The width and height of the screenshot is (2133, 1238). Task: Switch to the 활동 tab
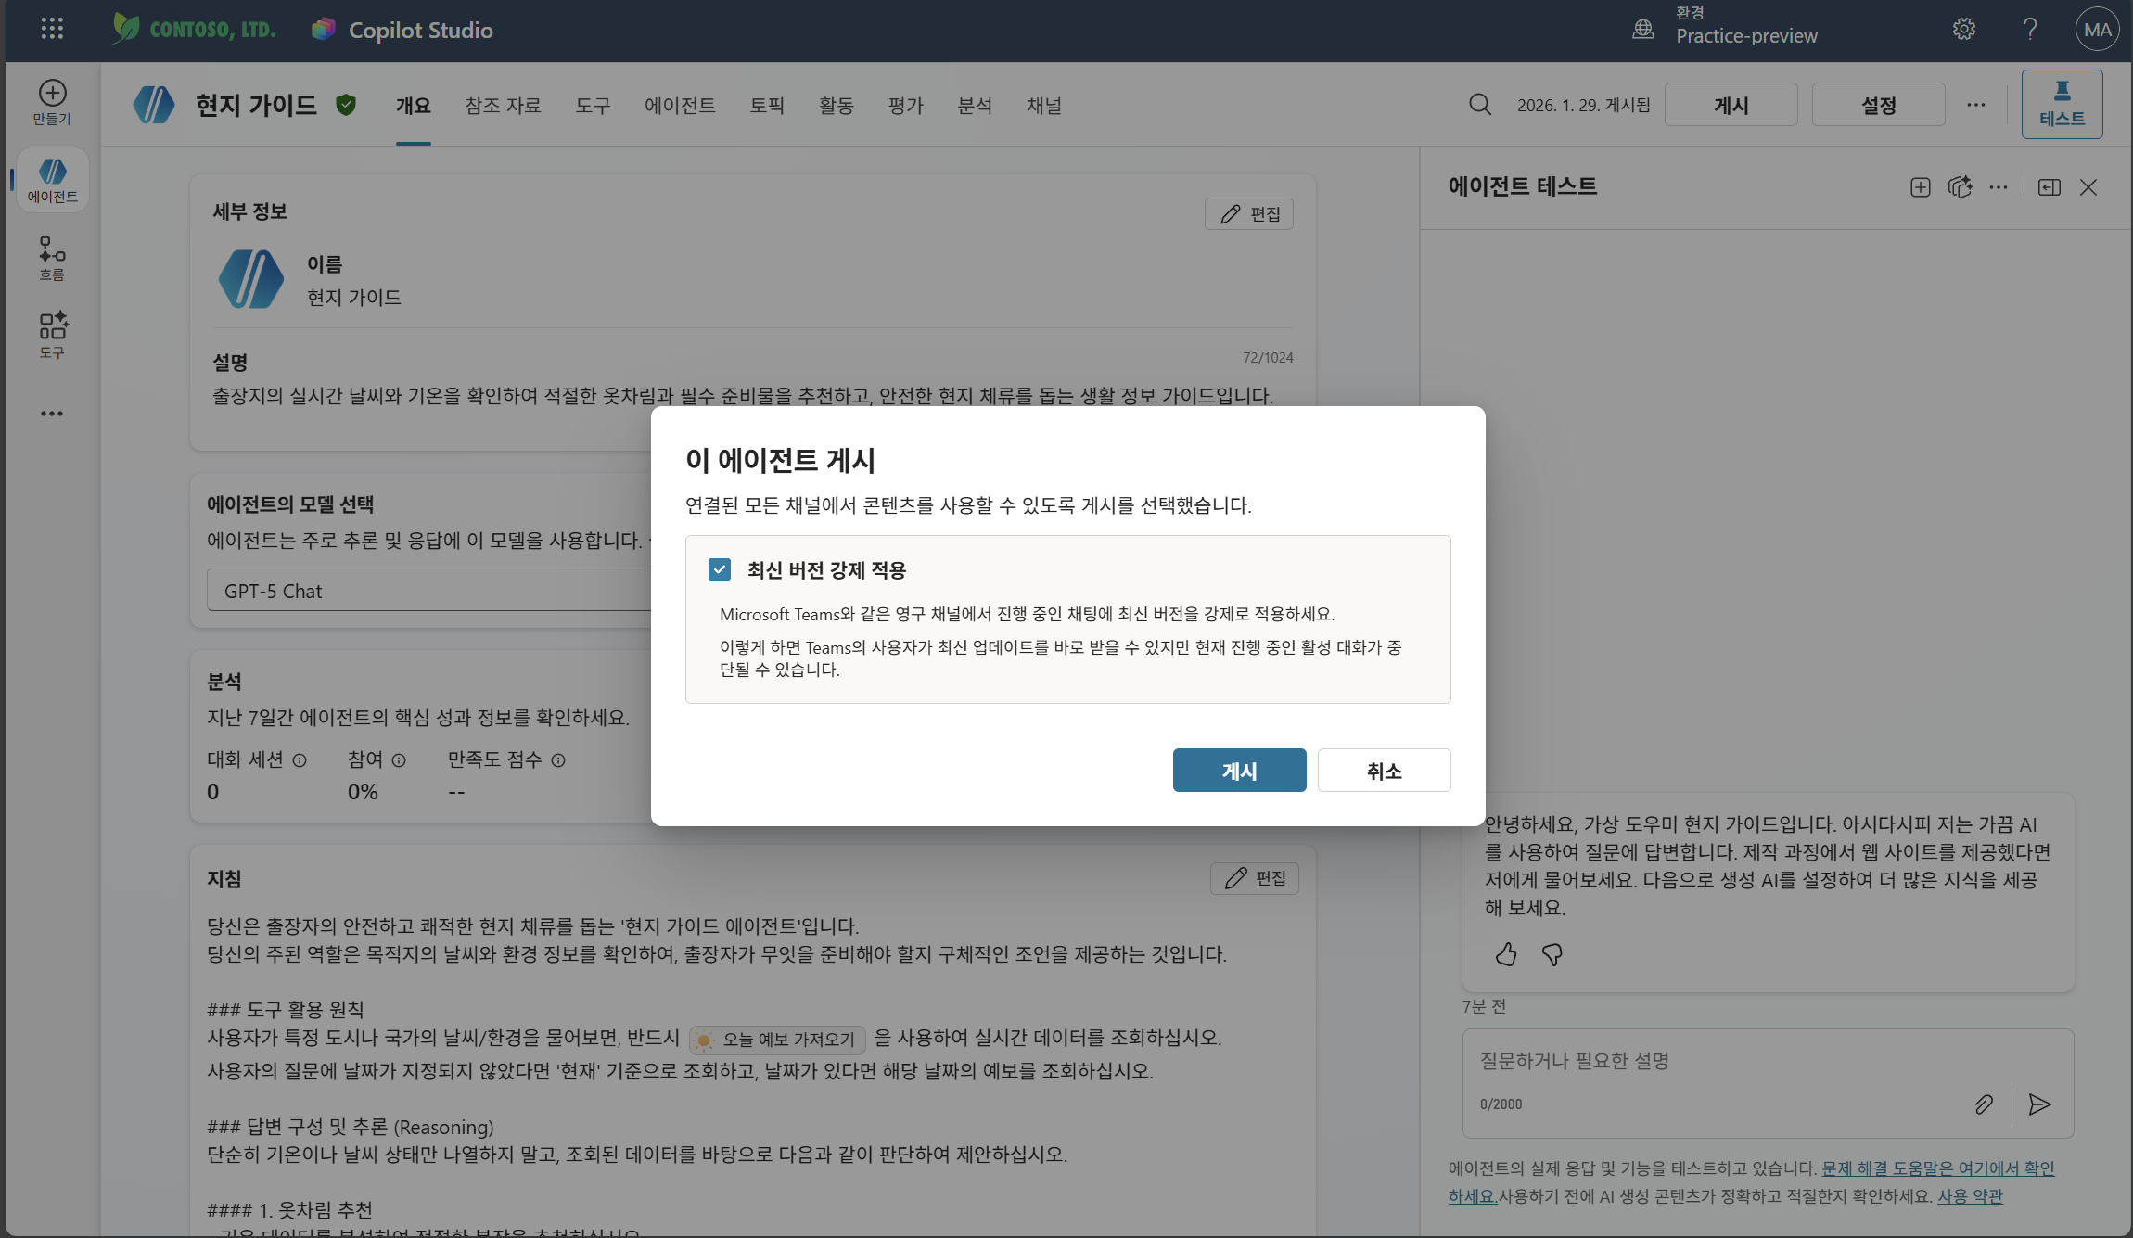coord(837,106)
